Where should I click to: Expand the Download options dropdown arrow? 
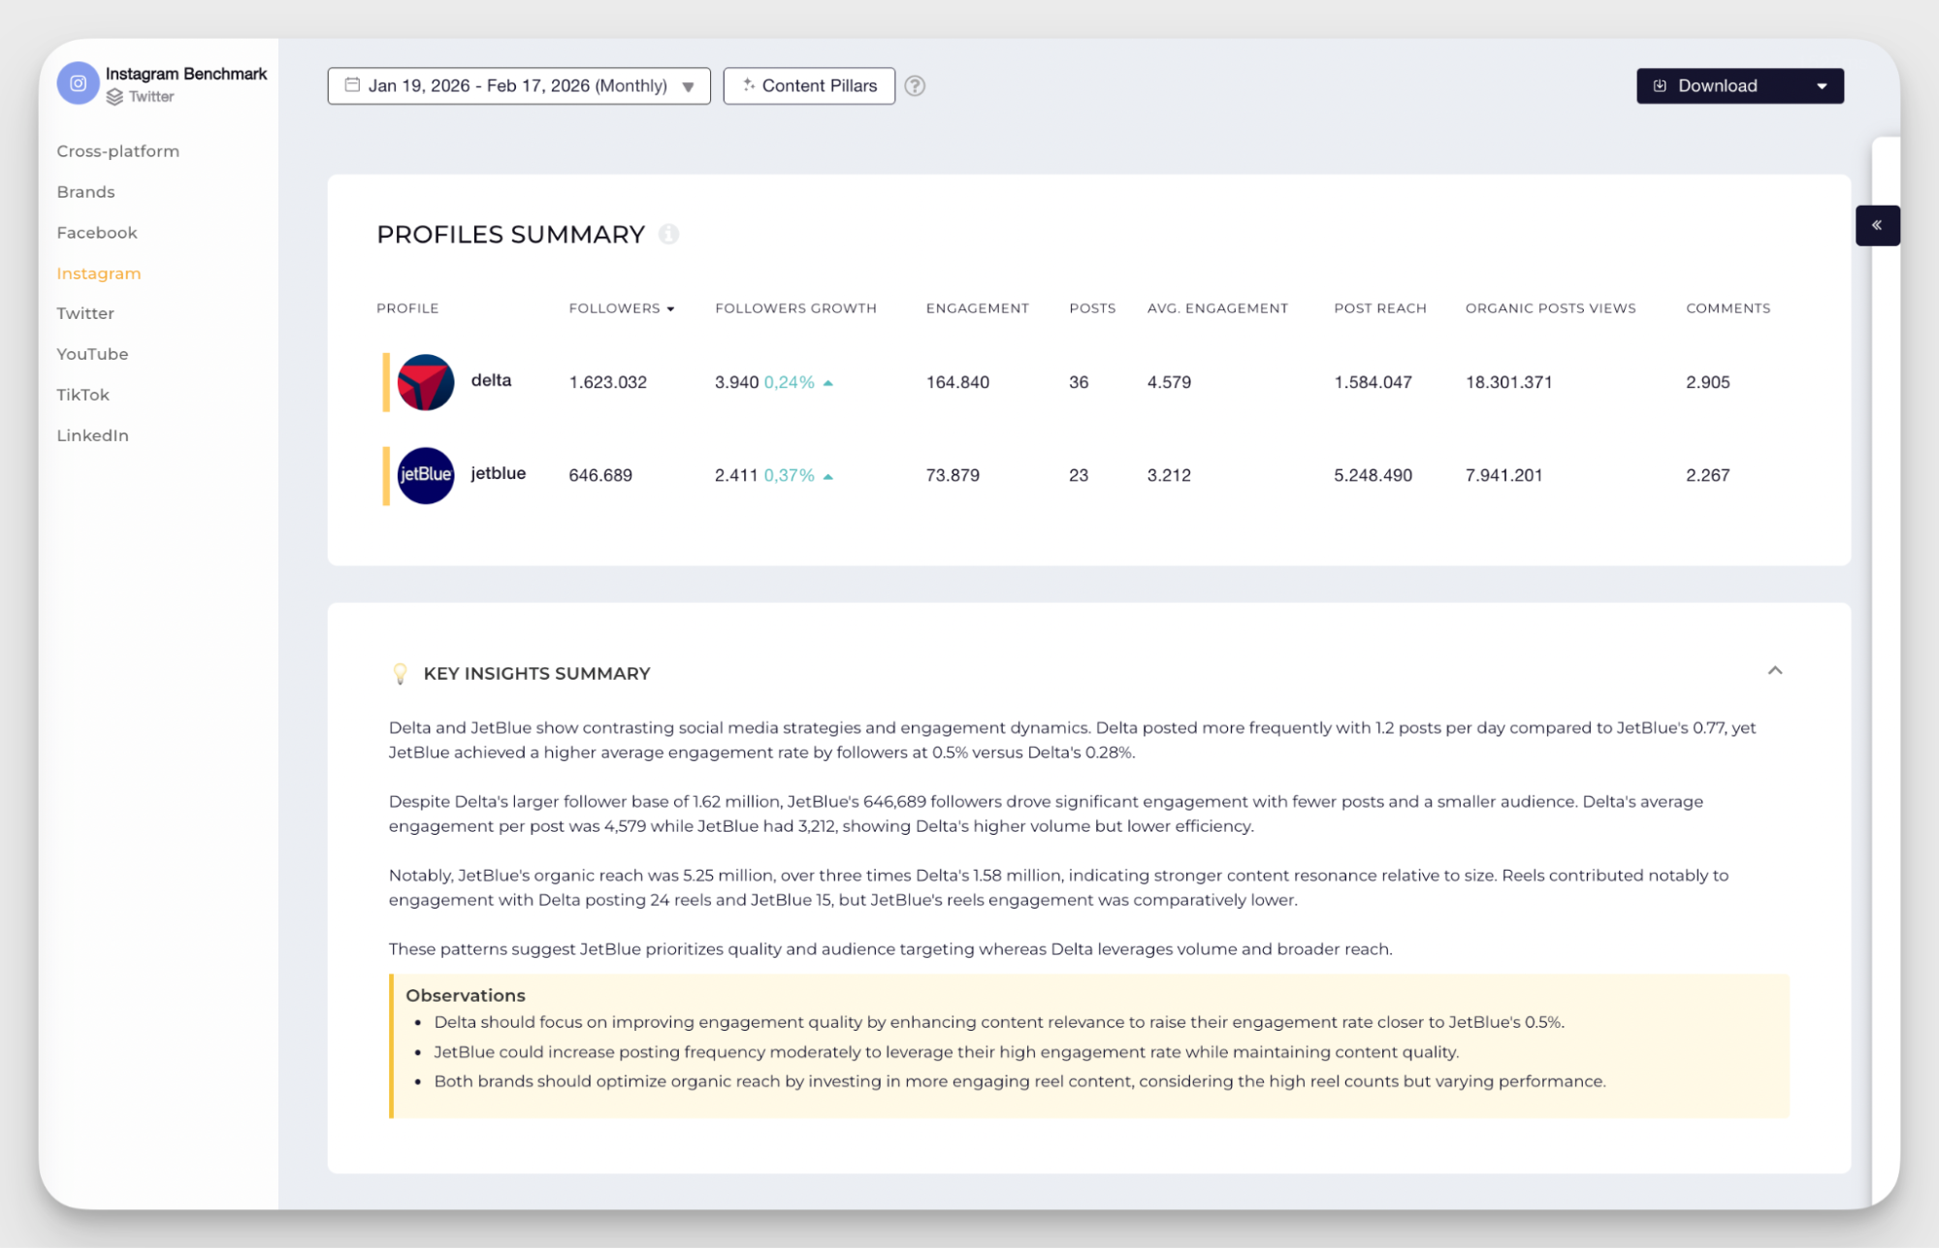[1822, 85]
